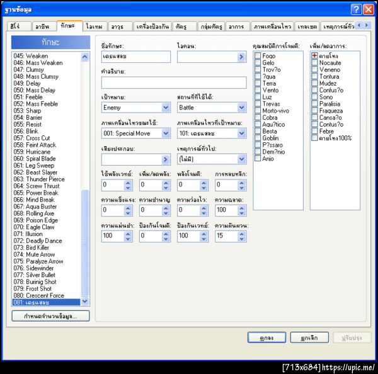Open sound effect picker arrow in เสียงประกอบ
The height and width of the screenshot is (374, 378).
(x=165, y=159)
